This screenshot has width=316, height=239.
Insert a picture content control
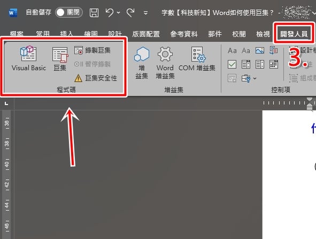point(259,50)
